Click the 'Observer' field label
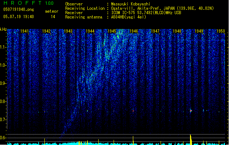Viewport: 229px width, 145px height. coord(74,4)
